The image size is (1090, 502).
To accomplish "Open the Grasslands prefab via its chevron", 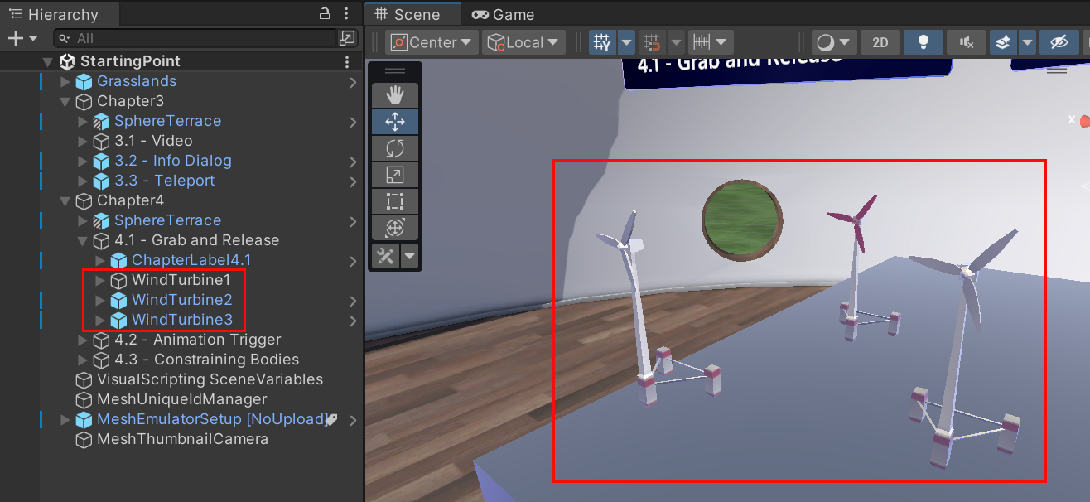I will pyautogui.click(x=353, y=82).
